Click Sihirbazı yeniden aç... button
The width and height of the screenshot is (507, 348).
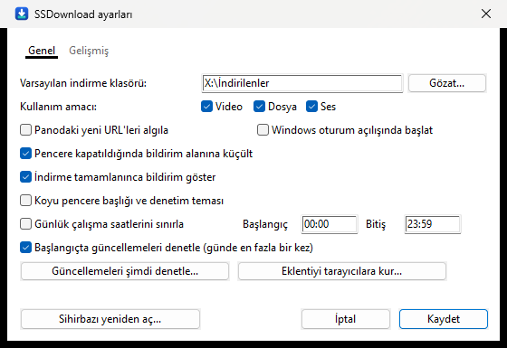(x=110, y=319)
